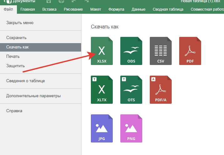
Task: Go back to Документы
Action: tap(19, 1)
